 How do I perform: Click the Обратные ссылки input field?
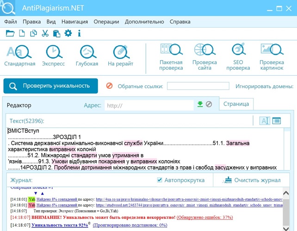(198, 86)
